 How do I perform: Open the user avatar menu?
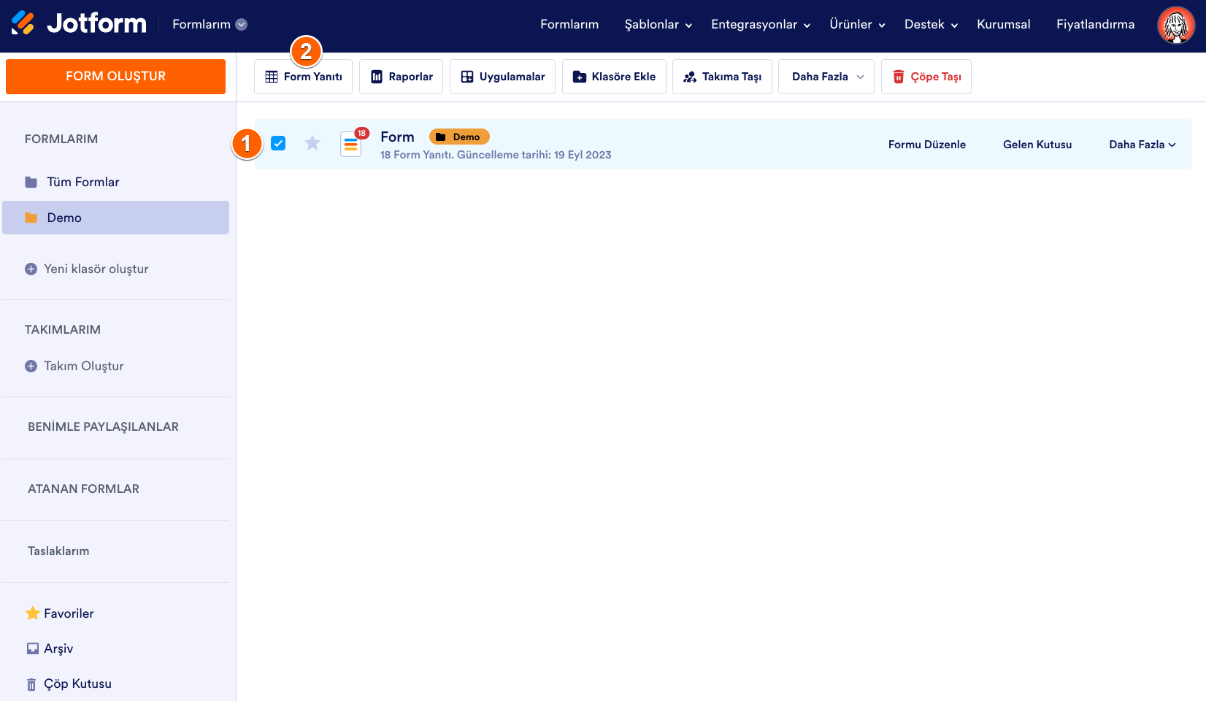point(1176,25)
